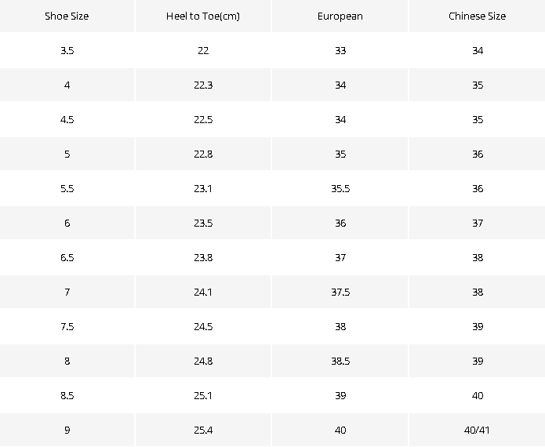Select European size 37.5 cell
Viewport: 545px width, 447px height.
point(340,292)
